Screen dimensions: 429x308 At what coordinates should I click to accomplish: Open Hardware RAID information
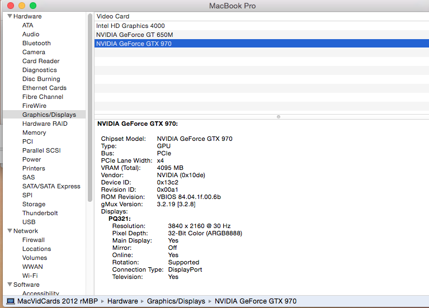coord(45,124)
